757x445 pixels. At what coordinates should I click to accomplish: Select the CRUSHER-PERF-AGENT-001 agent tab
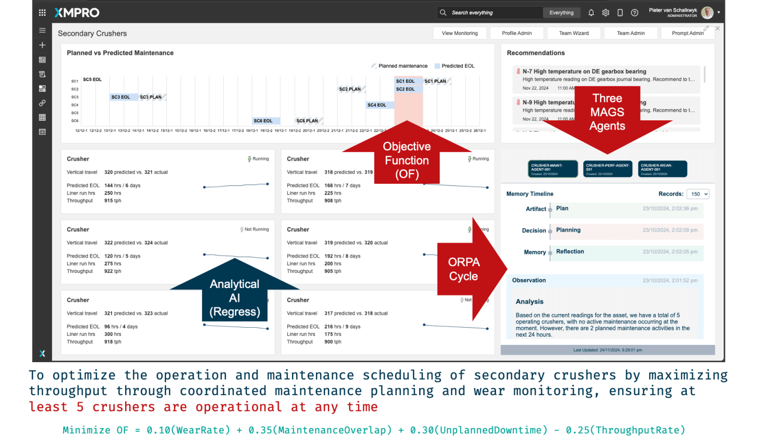coord(607,169)
